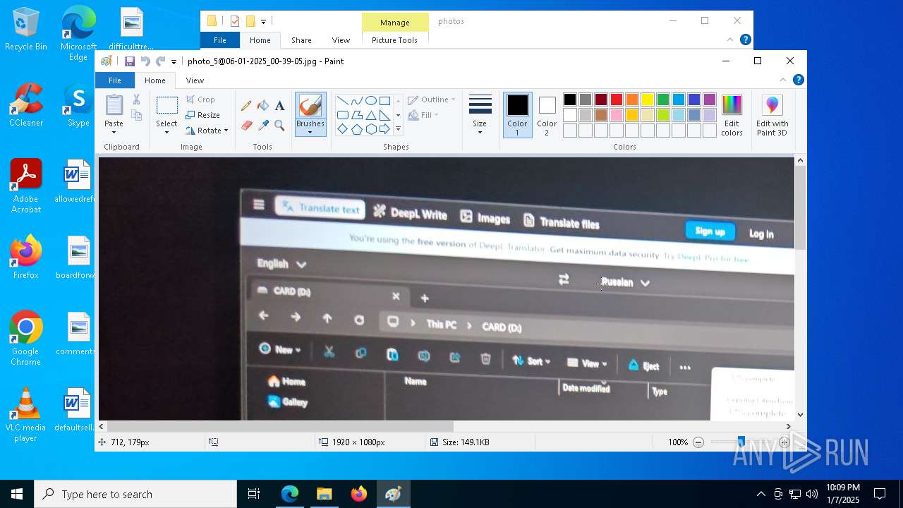903x508 pixels.
Task: Activate Color 1 foreground selector
Action: (517, 115)
